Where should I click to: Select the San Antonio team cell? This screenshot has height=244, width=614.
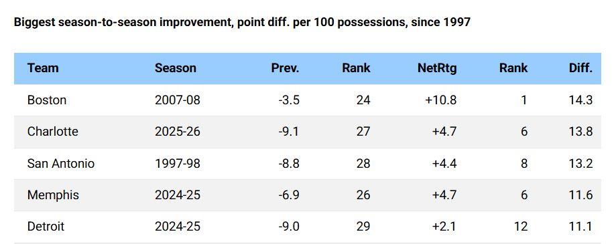point(61,163)
